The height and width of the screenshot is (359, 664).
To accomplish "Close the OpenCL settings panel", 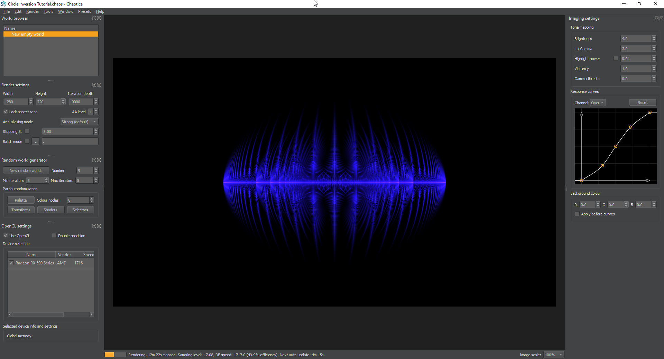I will point(99,226).
